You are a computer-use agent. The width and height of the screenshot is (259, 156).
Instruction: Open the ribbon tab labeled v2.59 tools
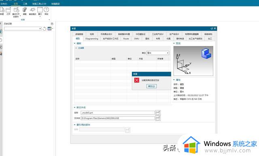(x=39, y=4)
